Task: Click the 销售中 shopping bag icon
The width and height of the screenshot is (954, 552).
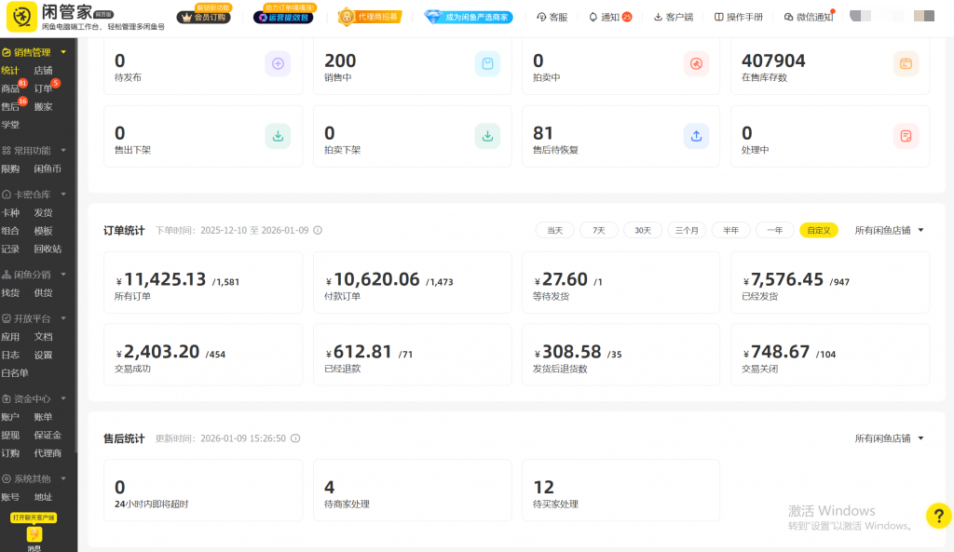Action: (x=486, y=63)
